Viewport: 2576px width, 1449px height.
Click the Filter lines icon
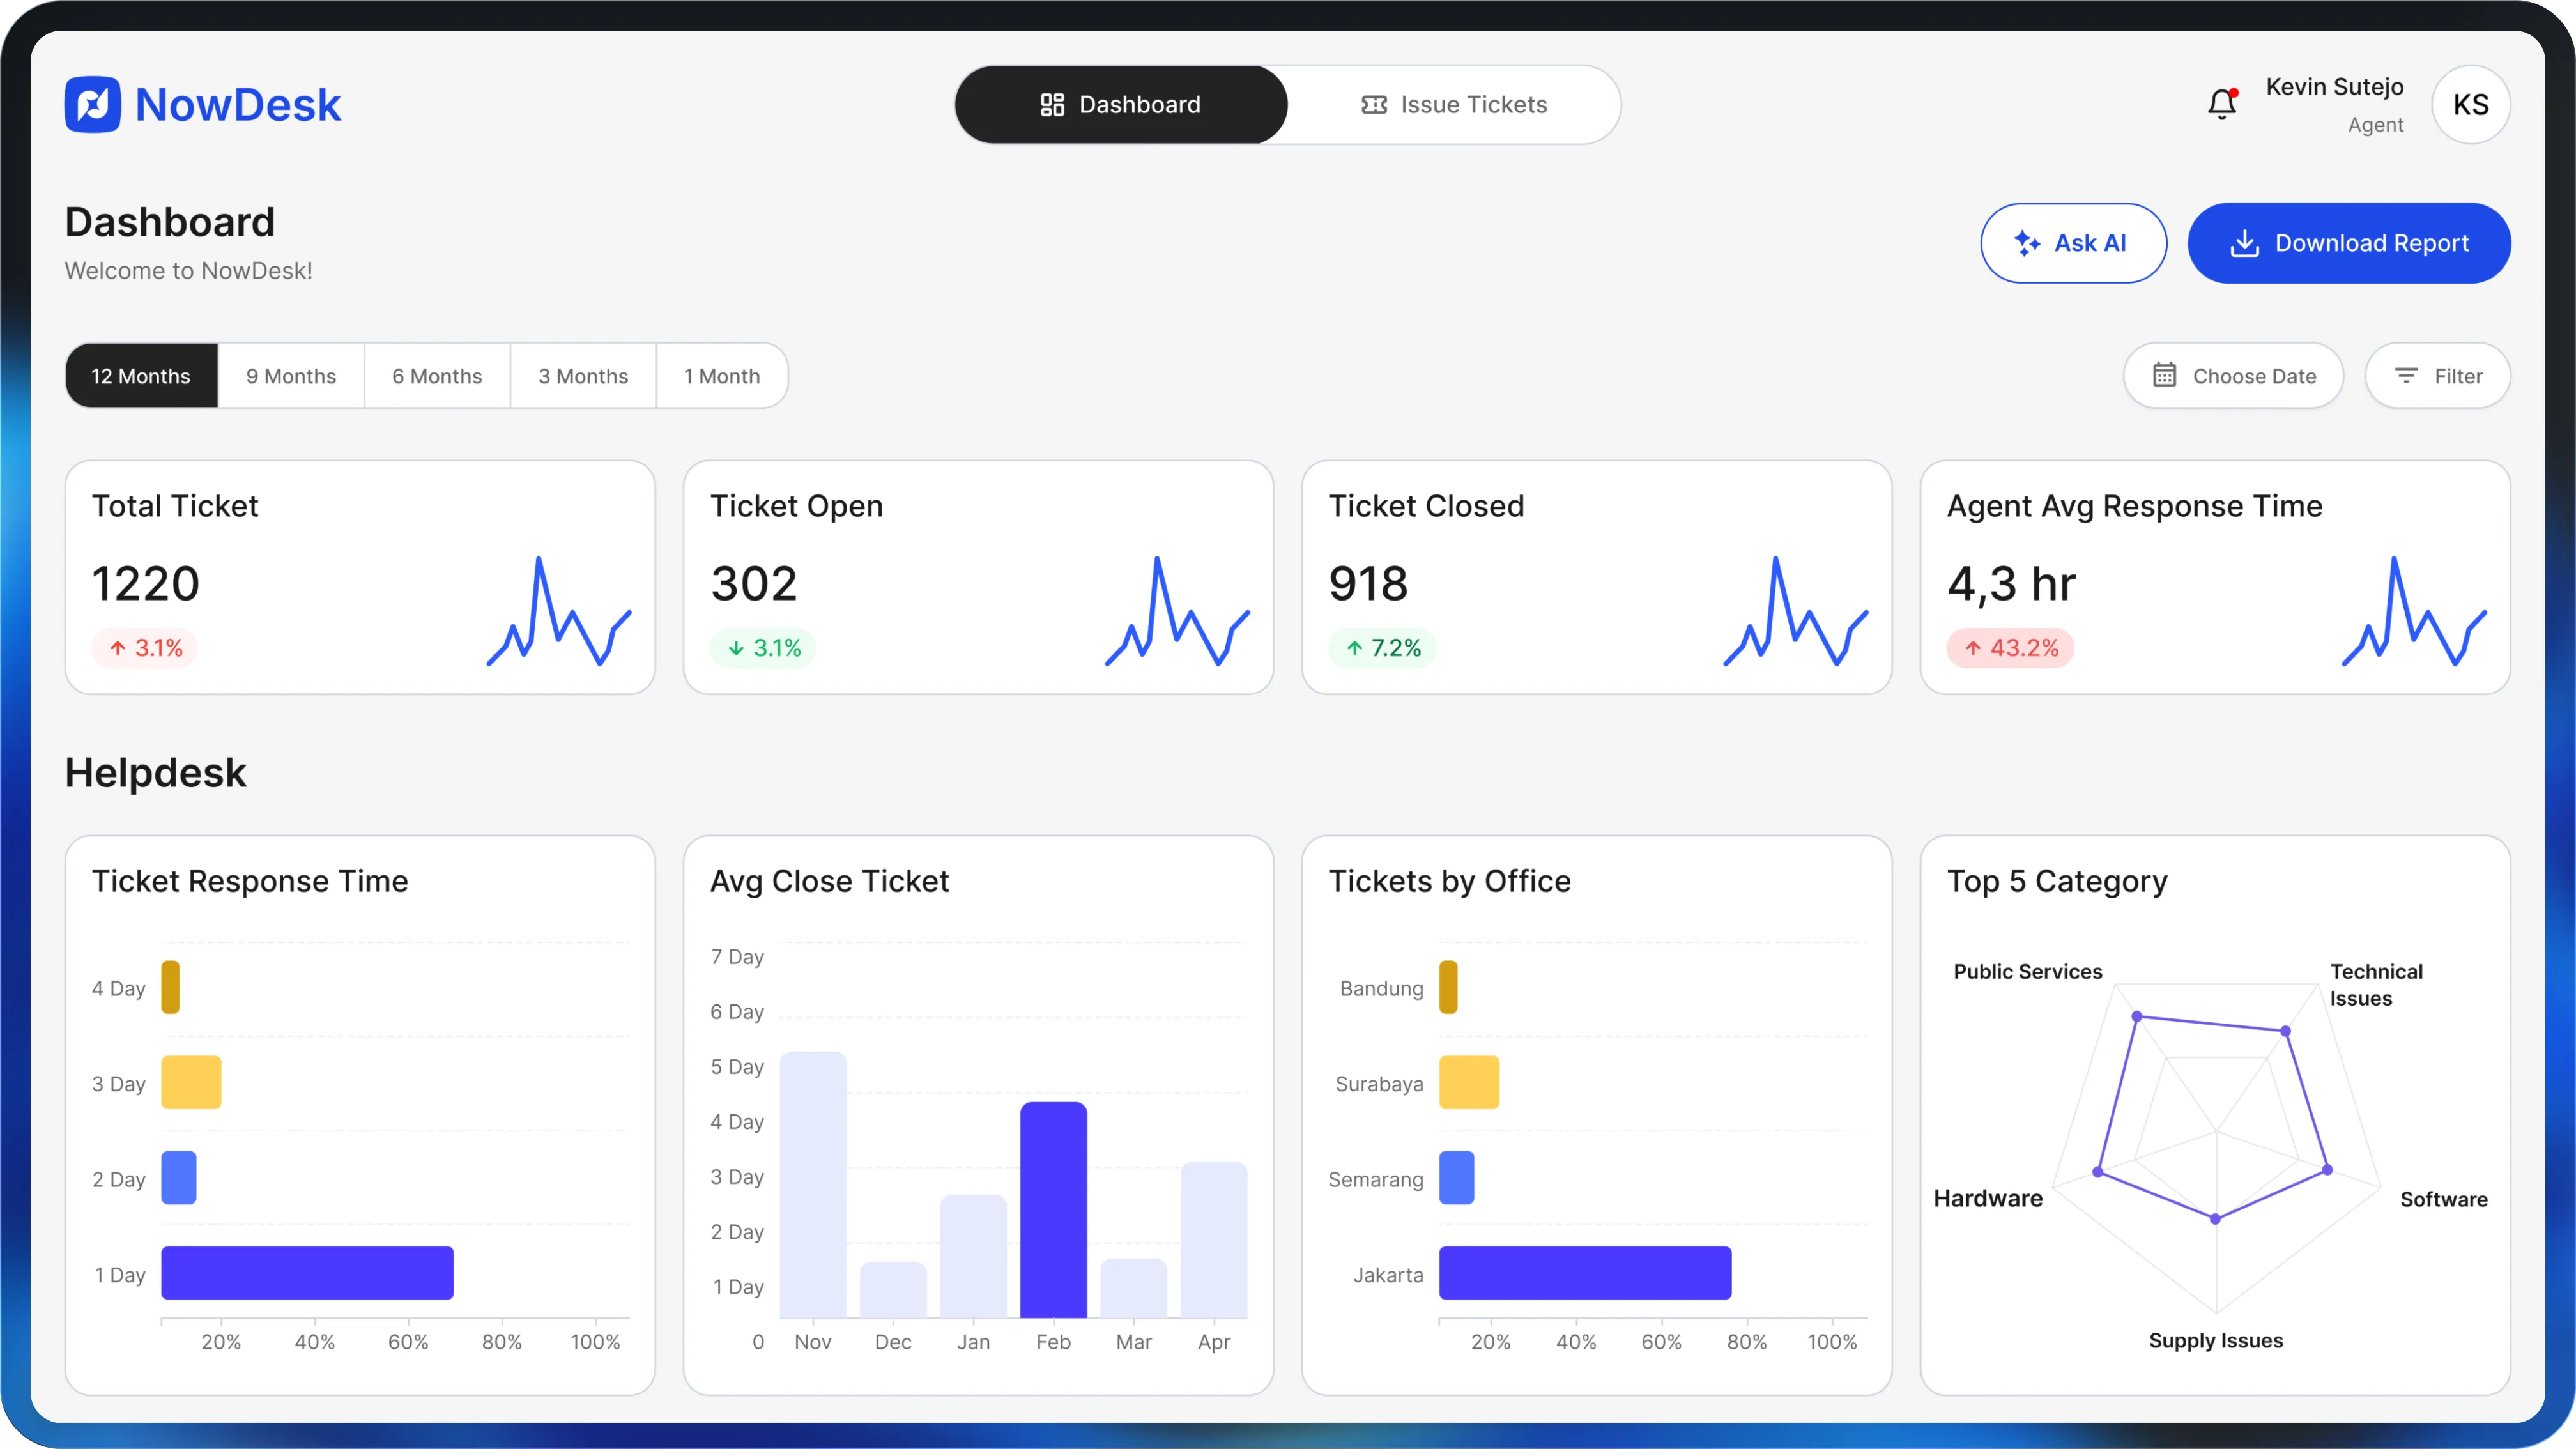pyautogui.click(x=2406, y=375)
